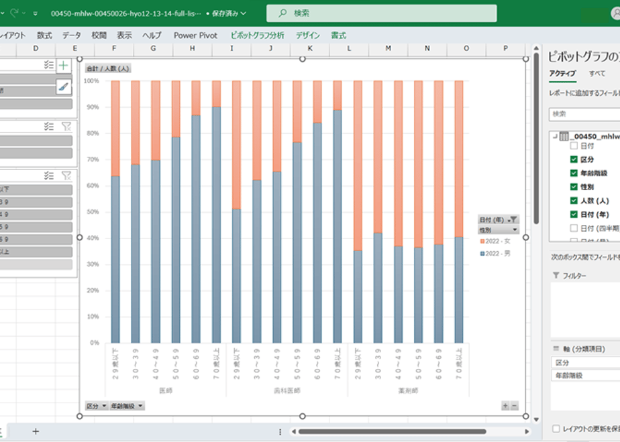The height and width of the screenshot is (442, 620).
Task: Click the sheet tab bar three-dot handle
Action: [280, 432]
